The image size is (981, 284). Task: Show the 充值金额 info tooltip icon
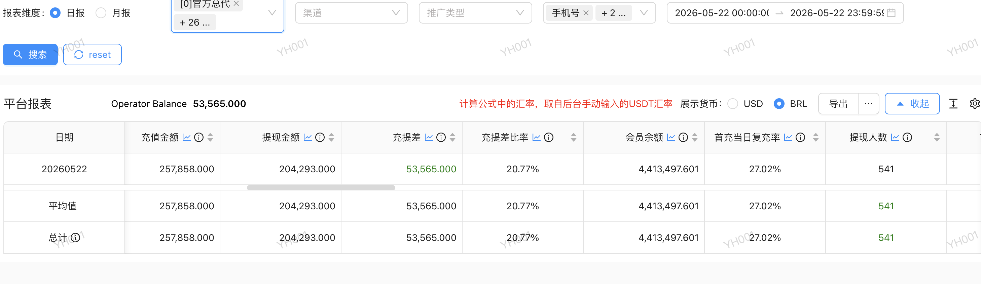pyautogui.click(x=199, y=137)
